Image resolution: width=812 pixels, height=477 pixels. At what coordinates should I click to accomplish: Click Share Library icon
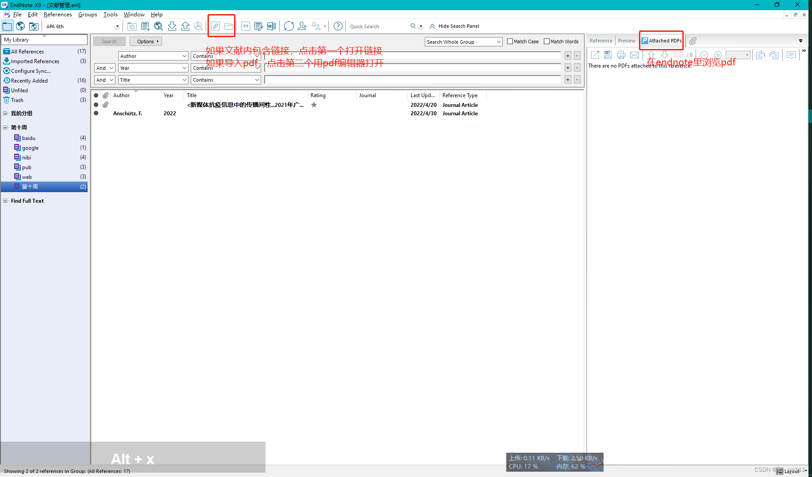(302, 26)
